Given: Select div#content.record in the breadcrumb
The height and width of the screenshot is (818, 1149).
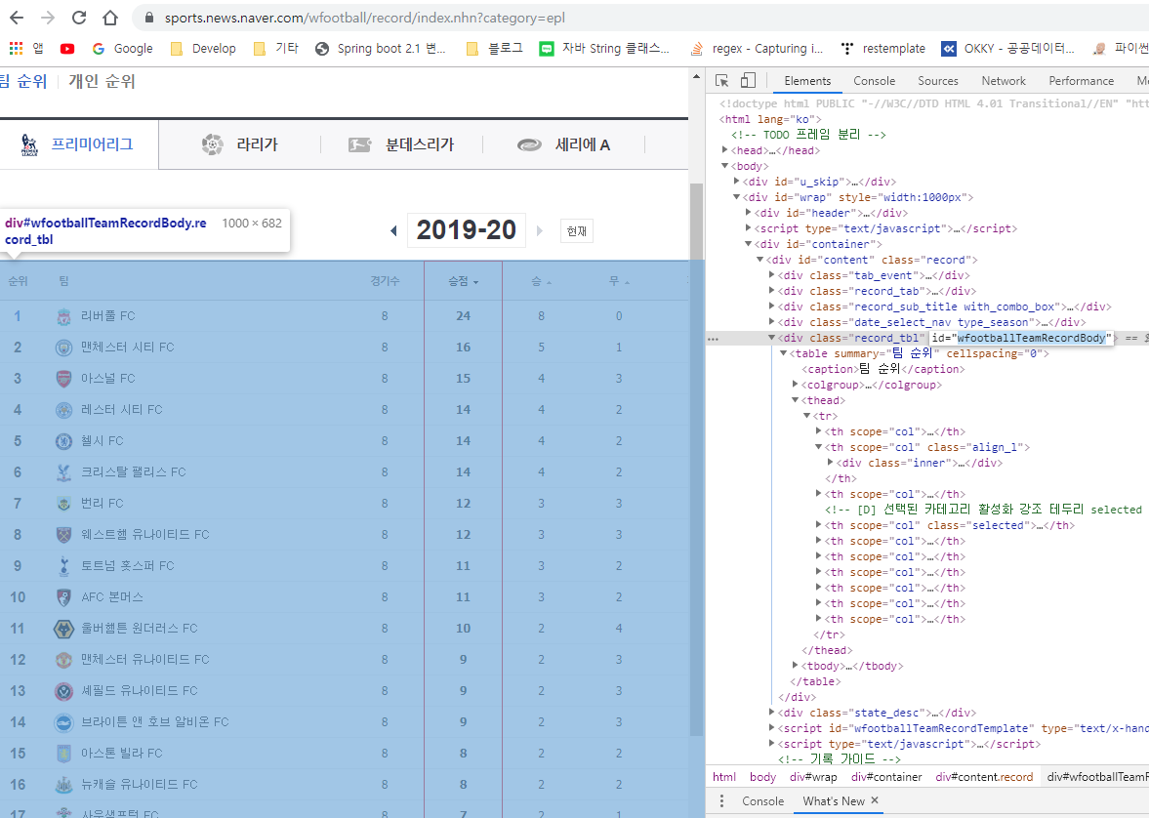Looking at the screenshot, I should point(984,777).
